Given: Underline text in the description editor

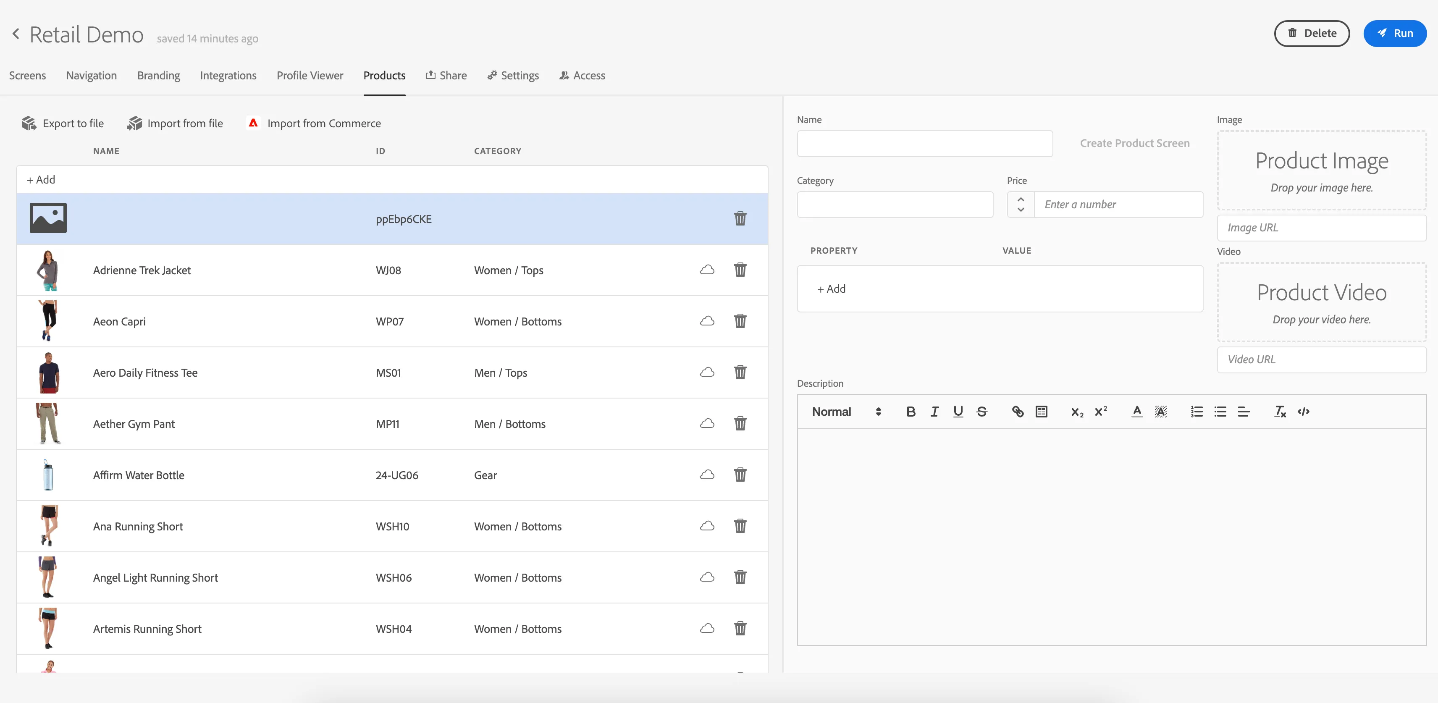Looking at the screenshot, I should pos(958,412).
